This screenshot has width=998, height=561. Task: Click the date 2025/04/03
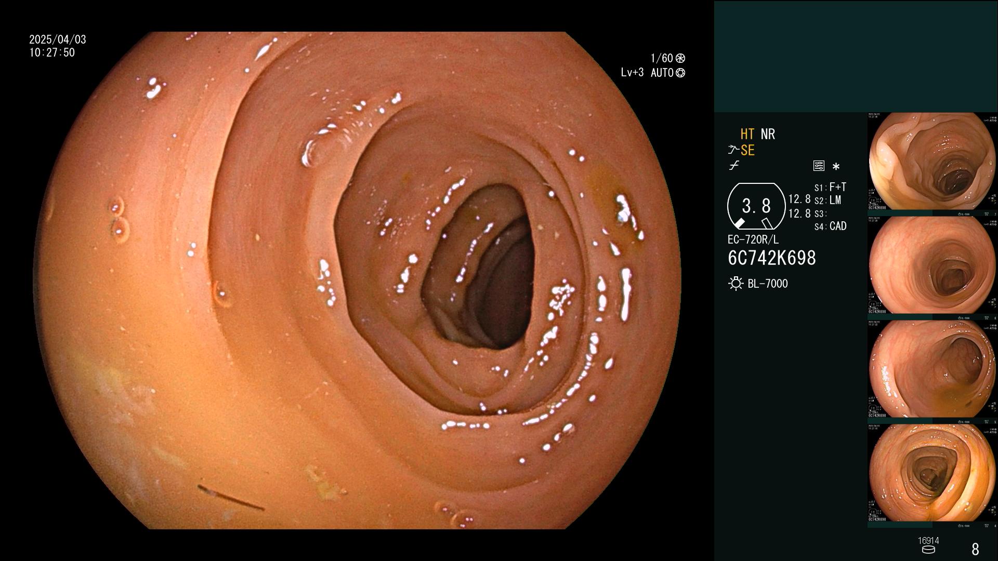[x=58, y=39]
